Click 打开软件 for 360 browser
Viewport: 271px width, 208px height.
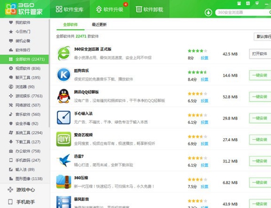[260, 54]
